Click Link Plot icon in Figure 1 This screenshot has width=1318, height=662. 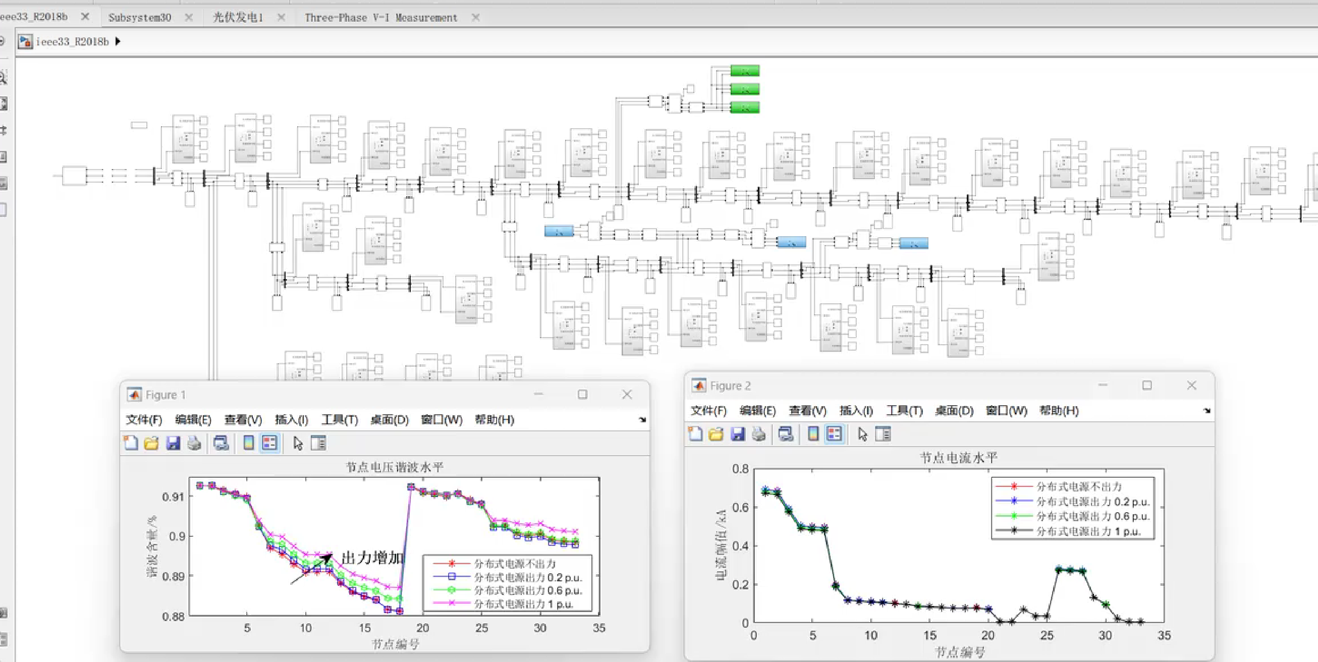point(221,443)
